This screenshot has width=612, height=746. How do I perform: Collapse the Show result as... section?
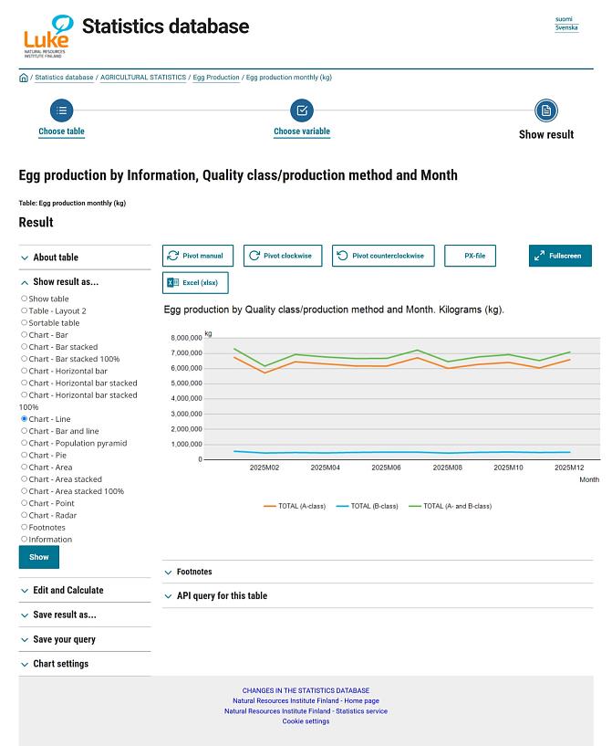click(x=85, y=282)
